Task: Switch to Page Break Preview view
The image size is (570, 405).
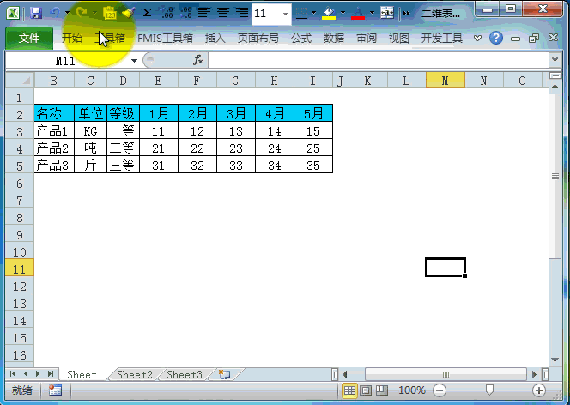Action: click(x=382, y=390)
